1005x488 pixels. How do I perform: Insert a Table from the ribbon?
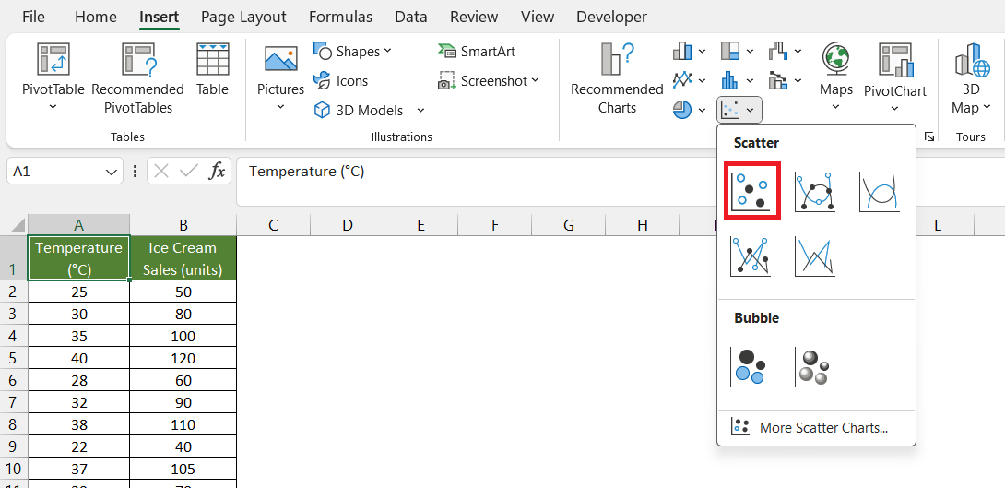point(212,69)
